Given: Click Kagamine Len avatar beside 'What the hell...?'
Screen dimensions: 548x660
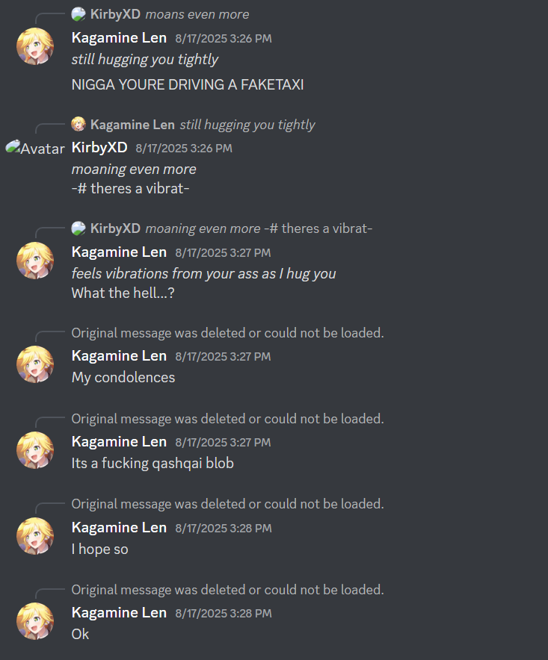Looking at the screenshot, I should point(35,261).
